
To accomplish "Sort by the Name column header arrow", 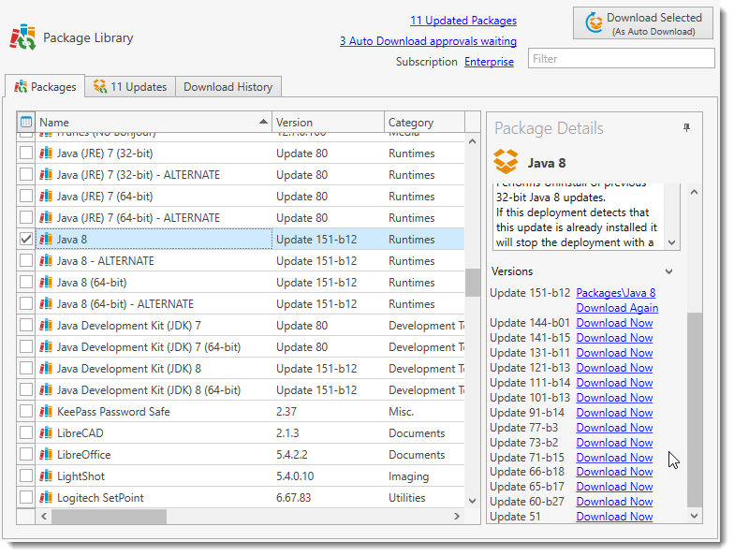I will [263, 122].
